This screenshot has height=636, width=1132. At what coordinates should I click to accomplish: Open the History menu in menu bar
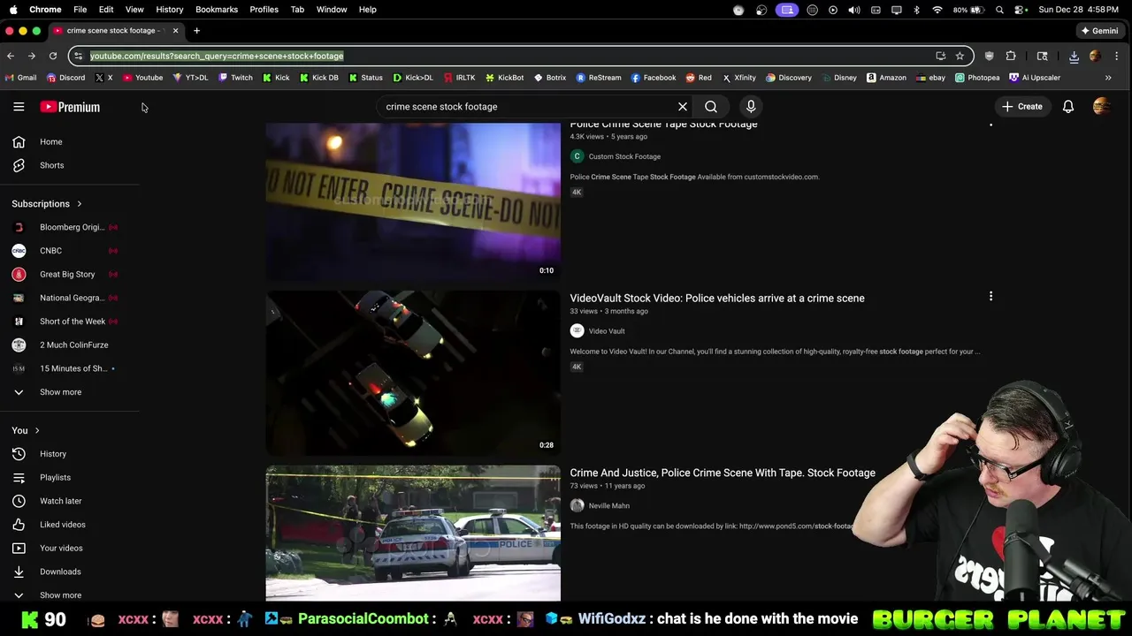coord(170,10)
